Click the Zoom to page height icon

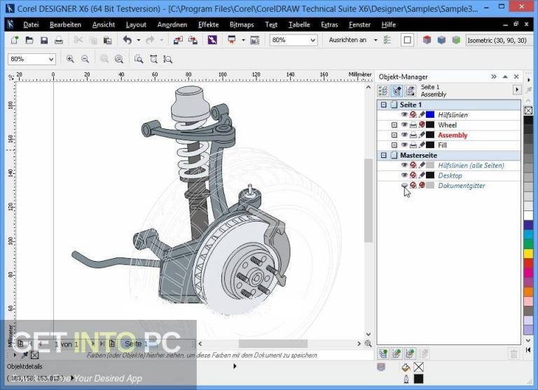(x=168, y=59)
